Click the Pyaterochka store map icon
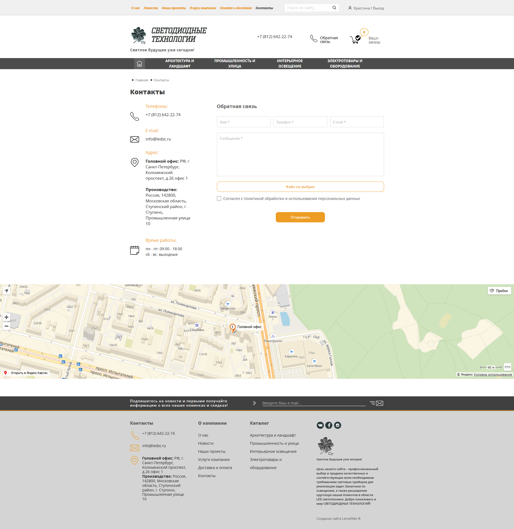 228,304
